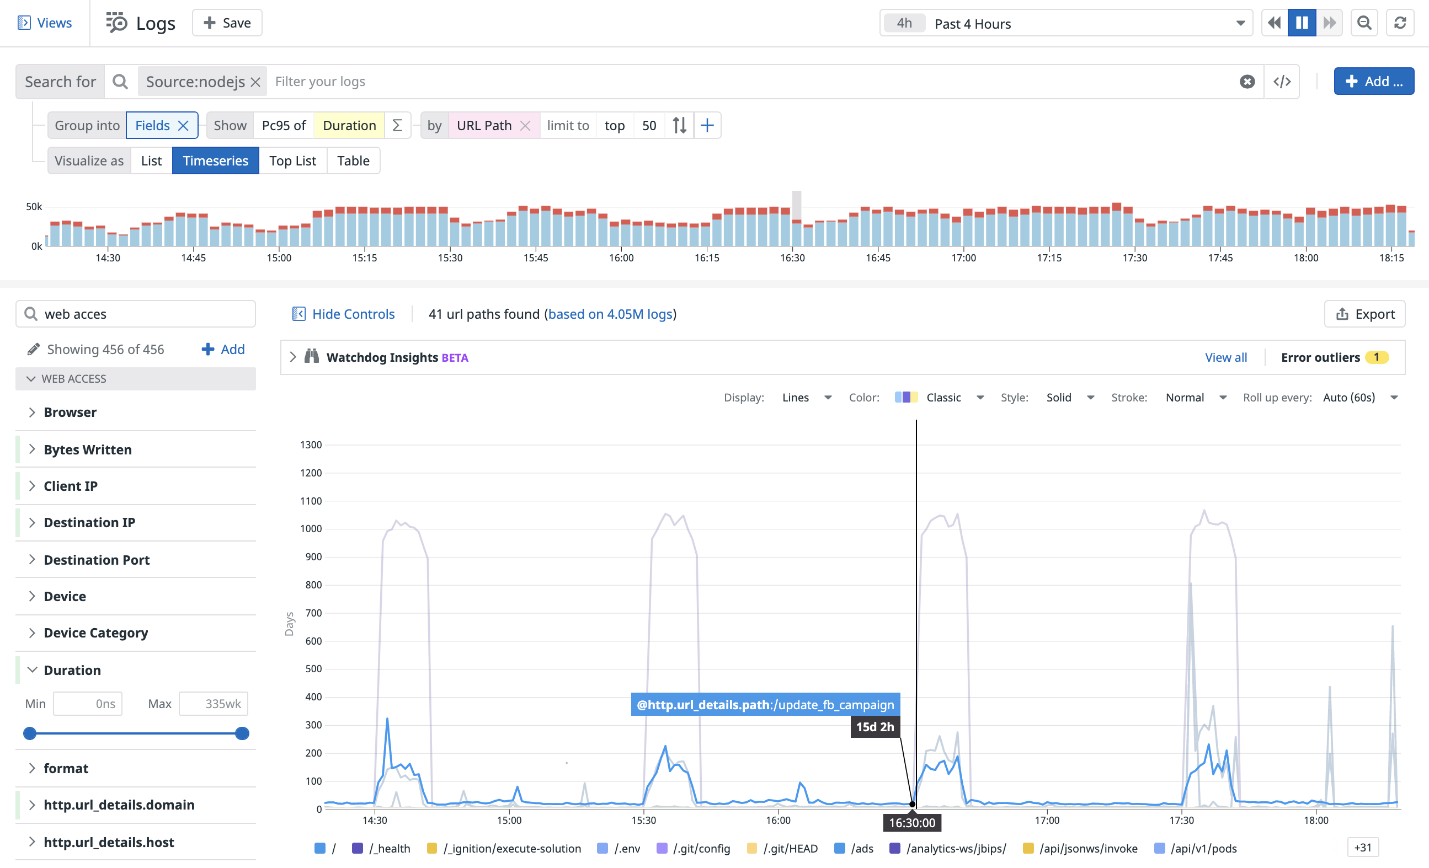1429x868 pixels.
Task: Click the Duration max slider handle
Action: 241,733
